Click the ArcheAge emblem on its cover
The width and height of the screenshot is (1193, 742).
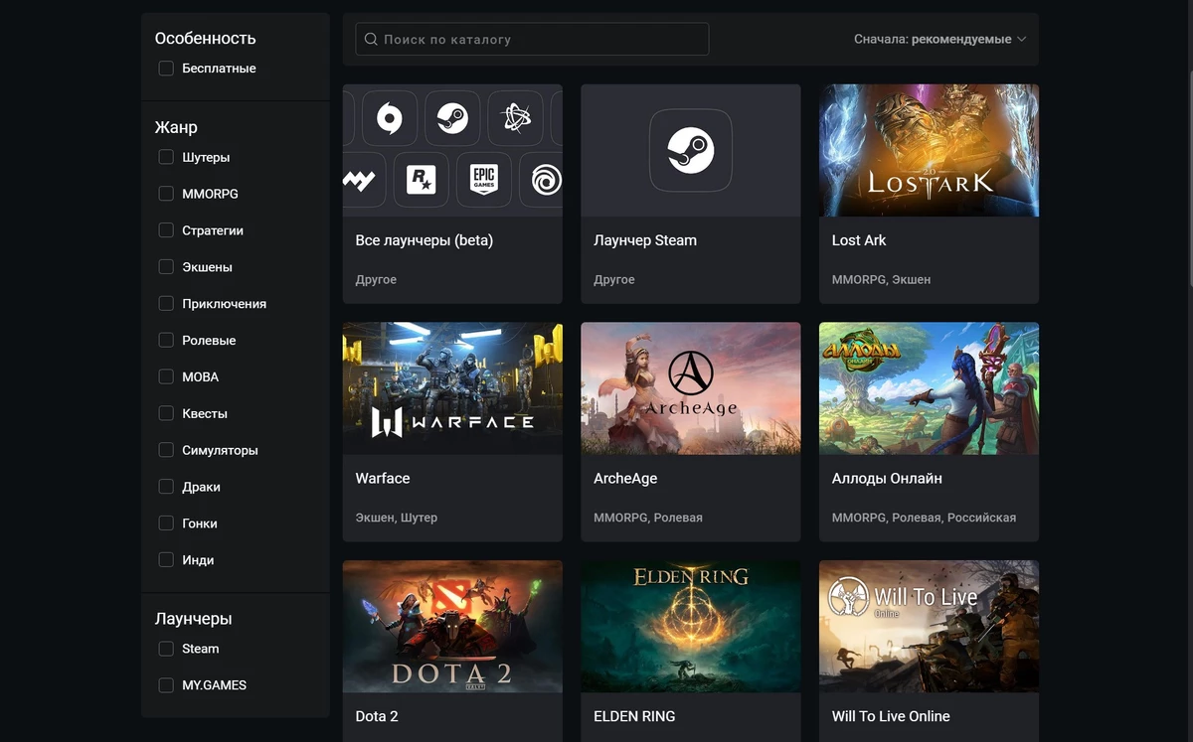pos(691,372)
